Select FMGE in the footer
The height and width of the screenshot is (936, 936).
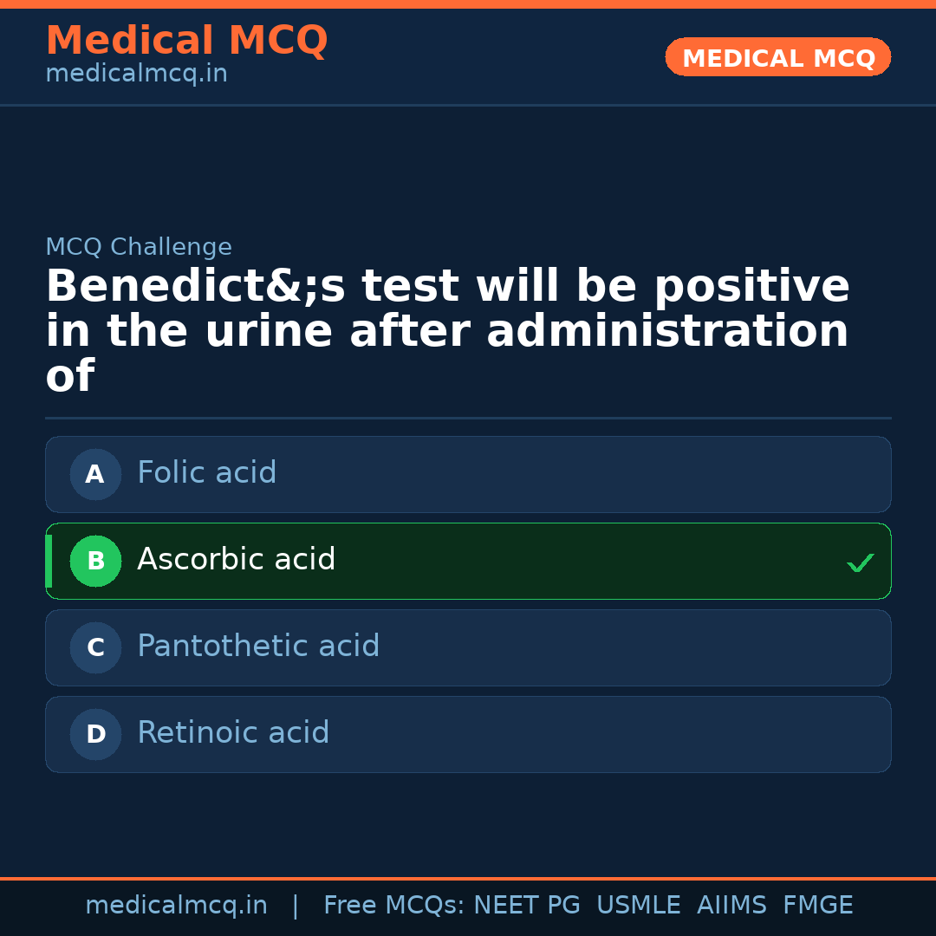pyautogui.click(x=817, y=906)
